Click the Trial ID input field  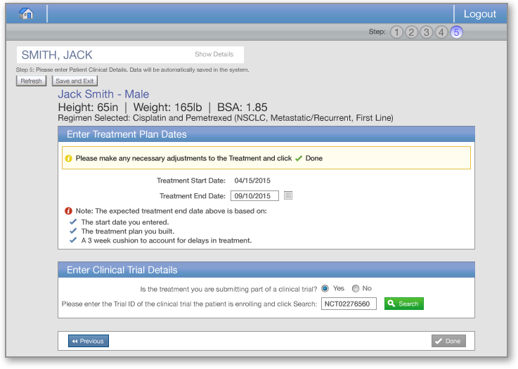(x=349, y=304)
